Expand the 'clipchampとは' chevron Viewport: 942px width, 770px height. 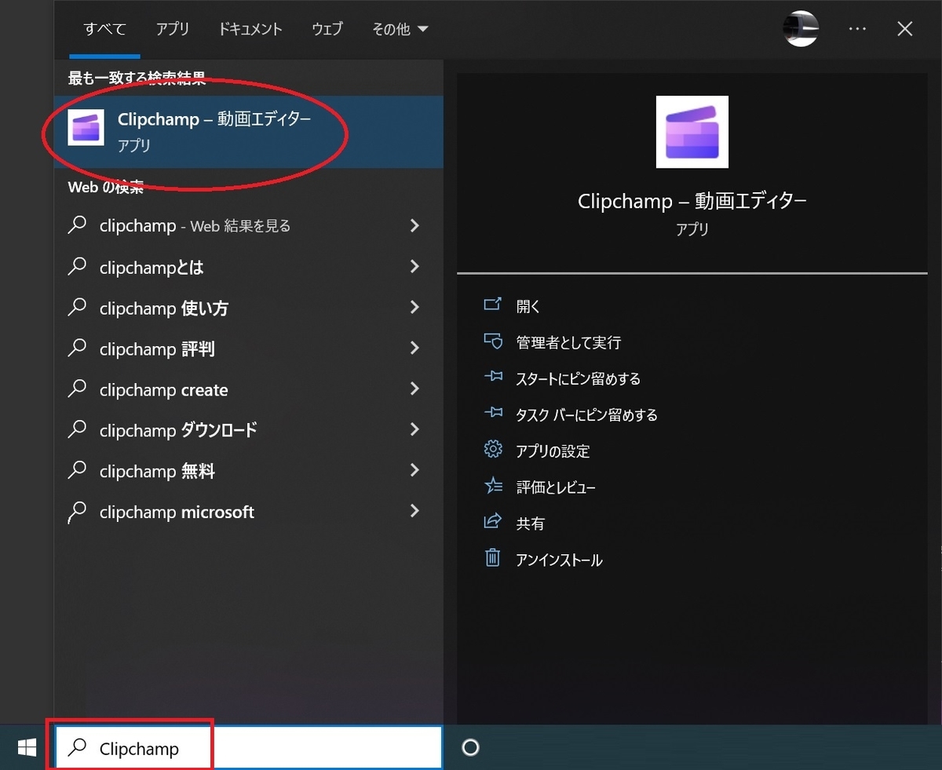[415, 267]
